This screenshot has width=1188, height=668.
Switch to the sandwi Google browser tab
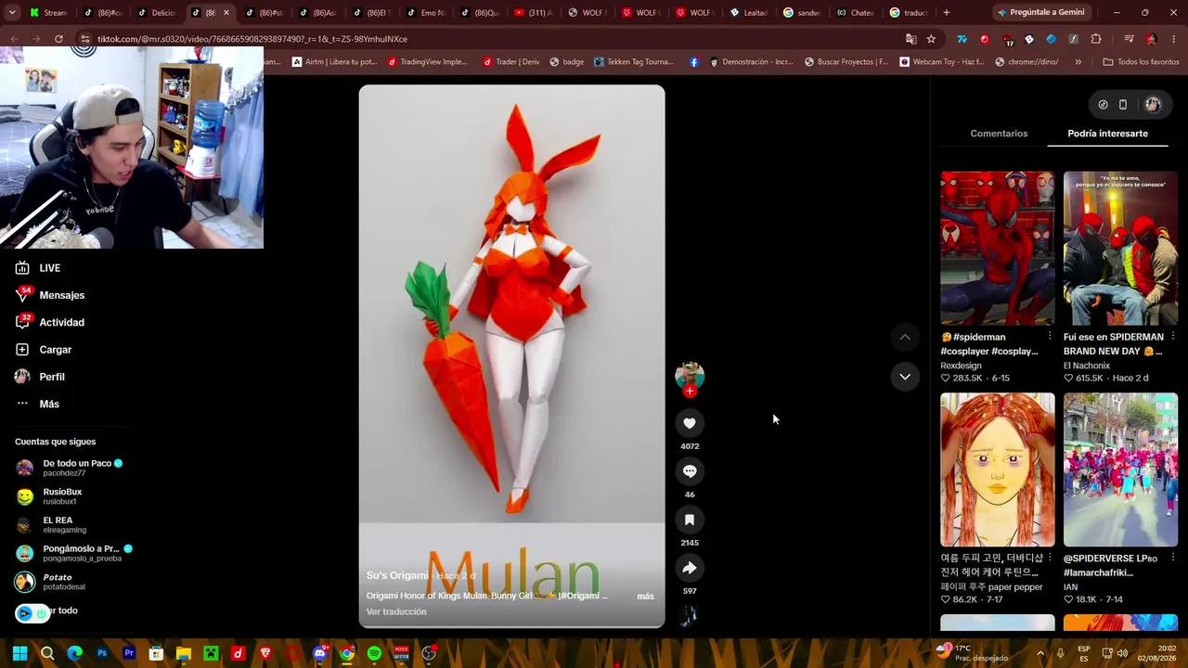coord(803,13)
